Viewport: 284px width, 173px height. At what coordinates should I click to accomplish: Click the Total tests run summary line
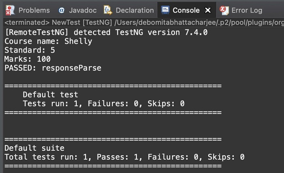point(124,157)
